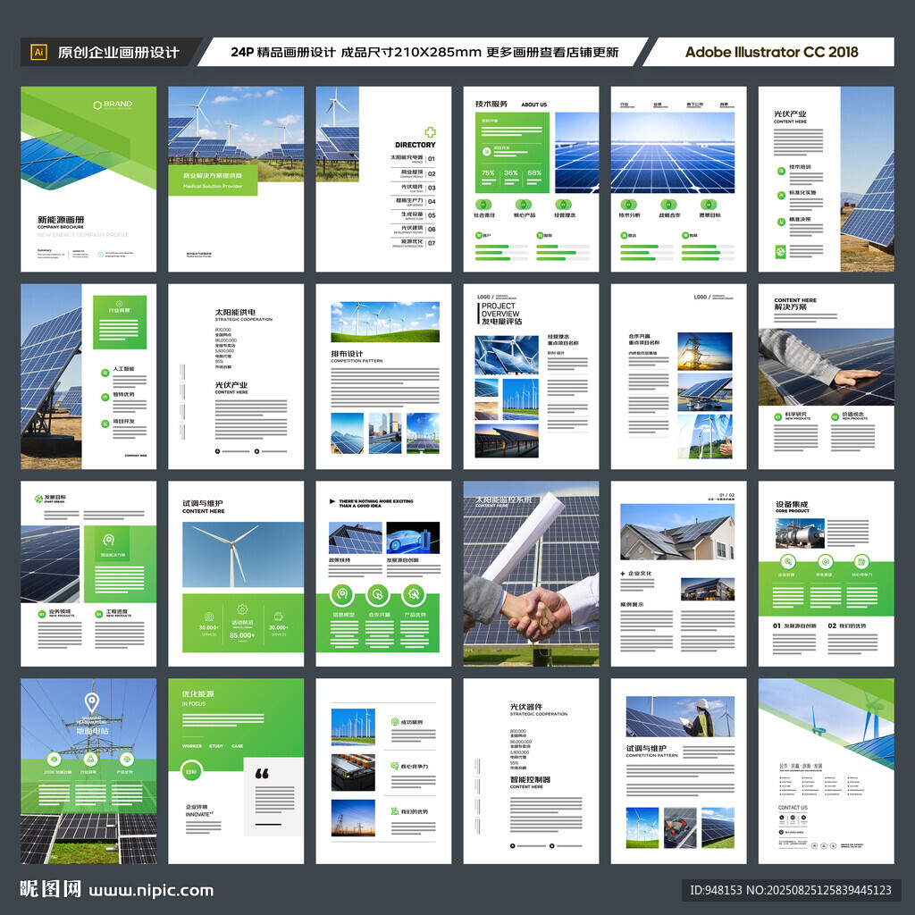
Task: Click directory entry 太阳能充电器 01
Action: 413,158
